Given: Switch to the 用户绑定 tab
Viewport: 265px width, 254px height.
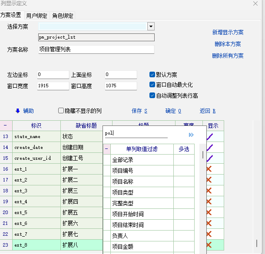Looking at the screenshot, I should tap(36, 16).
